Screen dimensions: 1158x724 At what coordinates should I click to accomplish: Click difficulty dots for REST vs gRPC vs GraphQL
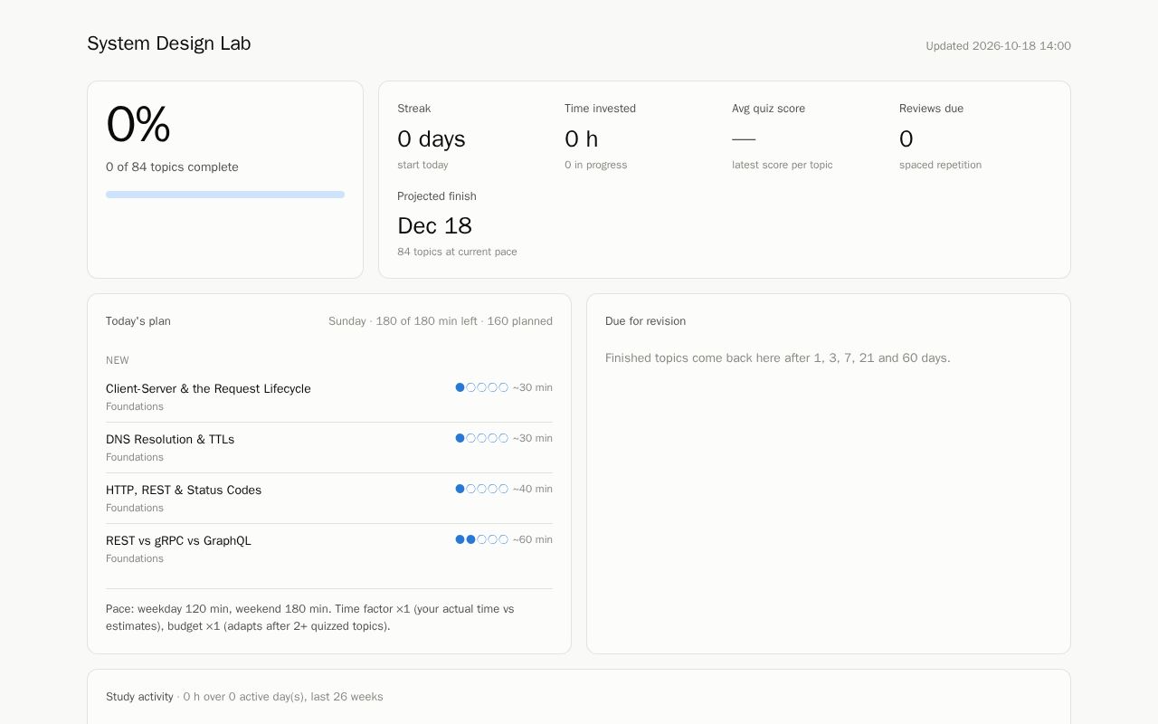point(481,539)
